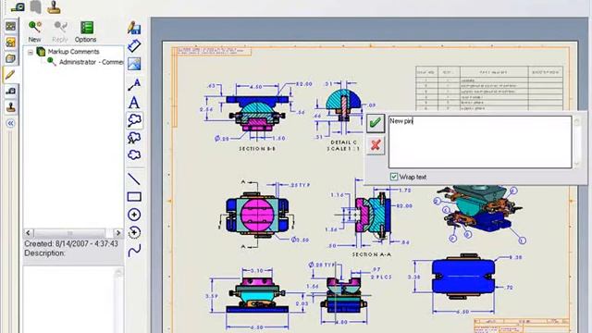
Task: Switch to the Stamps sidebar tab
Action: pyautogui.click(x=10, y=107)
